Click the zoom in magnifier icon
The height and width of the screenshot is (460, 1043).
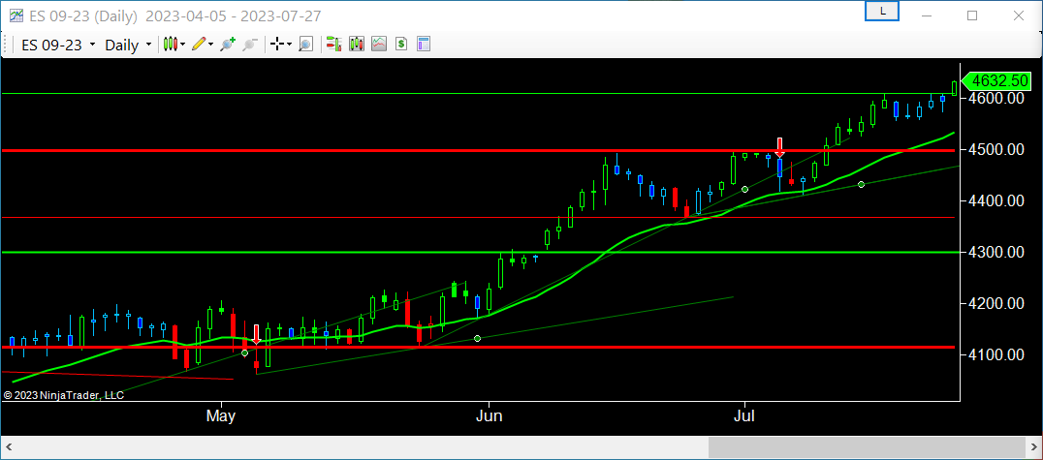(228, 45)
